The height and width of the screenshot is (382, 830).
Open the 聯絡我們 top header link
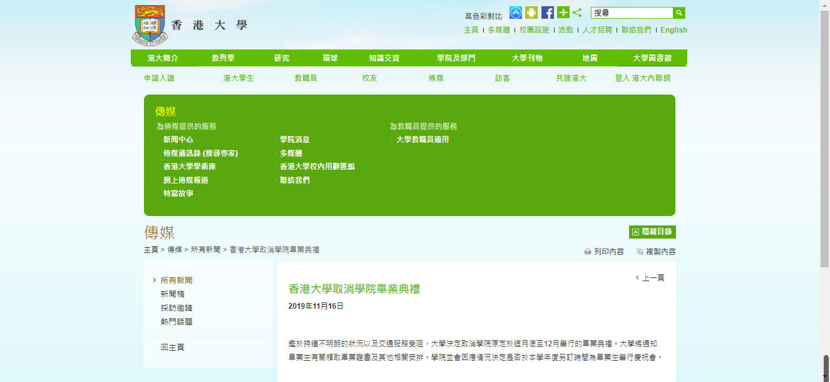(x=636, y=30)
